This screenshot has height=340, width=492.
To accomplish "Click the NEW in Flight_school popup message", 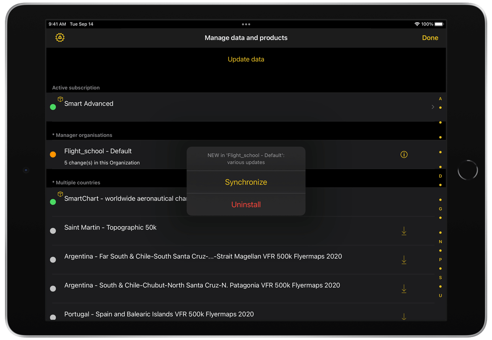I will [246, 159].
